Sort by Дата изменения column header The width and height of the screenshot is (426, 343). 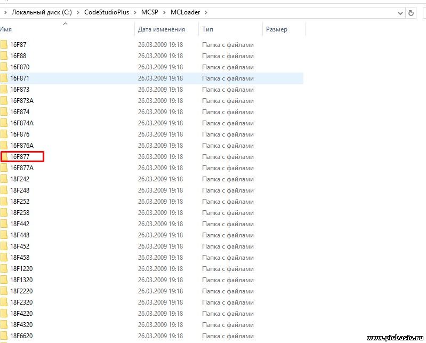pyautogui.click(x=166, y=29)
